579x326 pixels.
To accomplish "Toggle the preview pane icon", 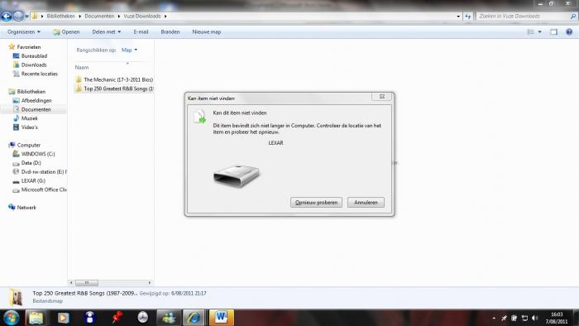I will 553,32.
